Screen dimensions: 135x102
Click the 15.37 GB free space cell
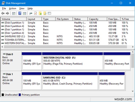click(113, 36)
